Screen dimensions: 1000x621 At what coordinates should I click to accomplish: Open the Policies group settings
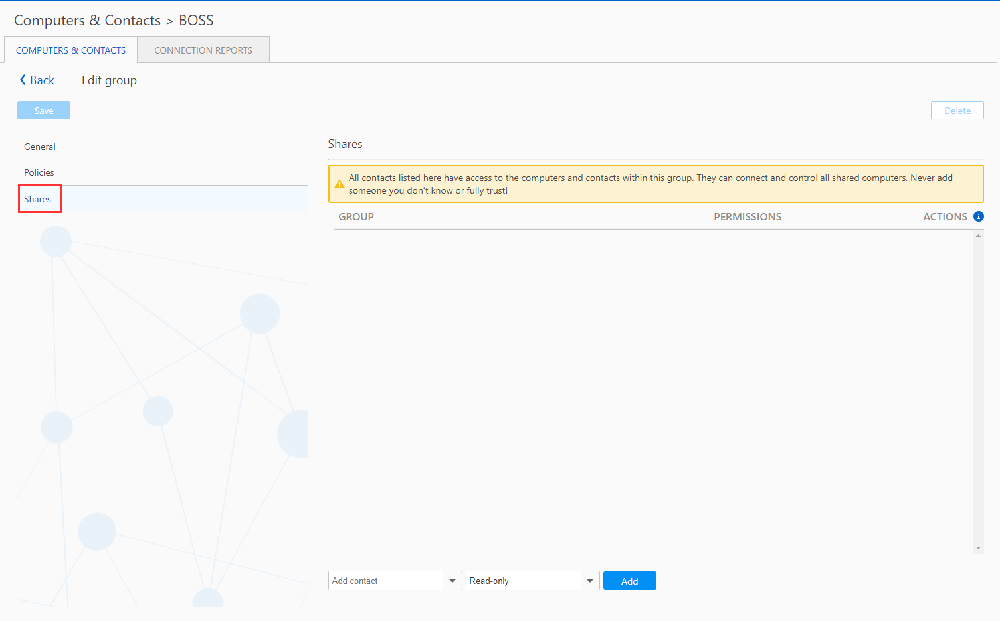tap(39, 172)
